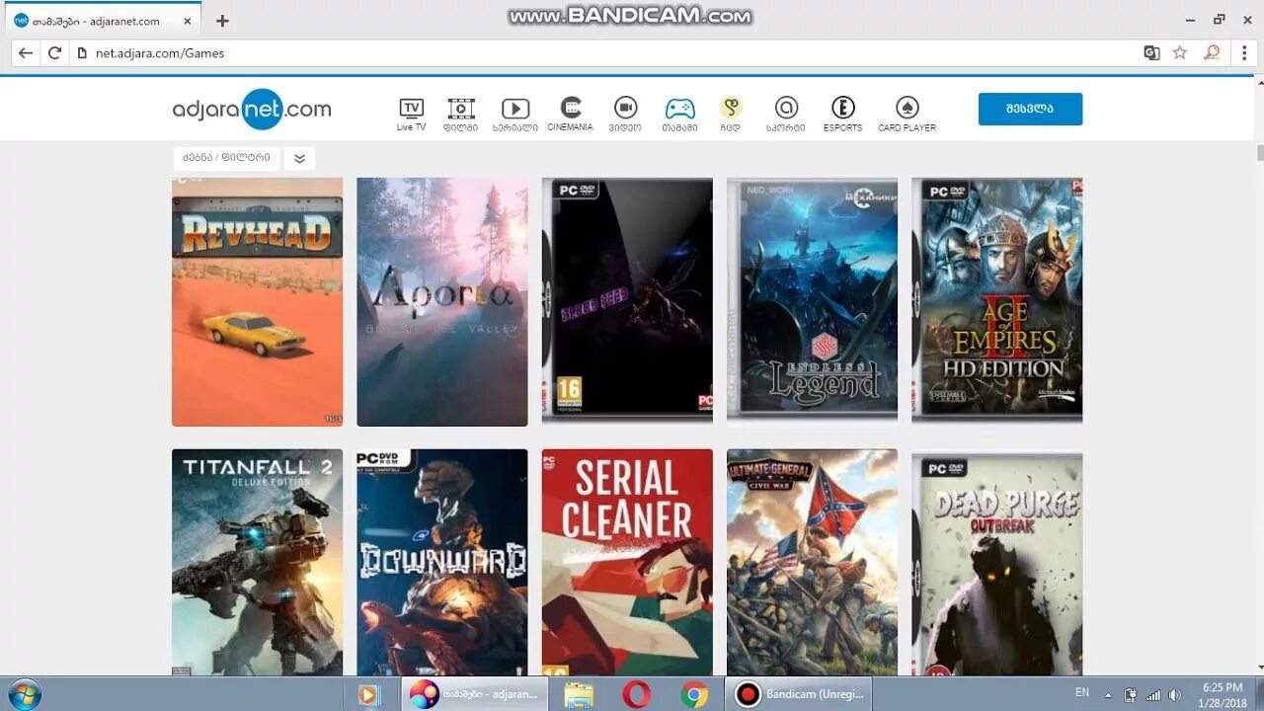Show hidden tray icons arrow

coord(1108,695)
